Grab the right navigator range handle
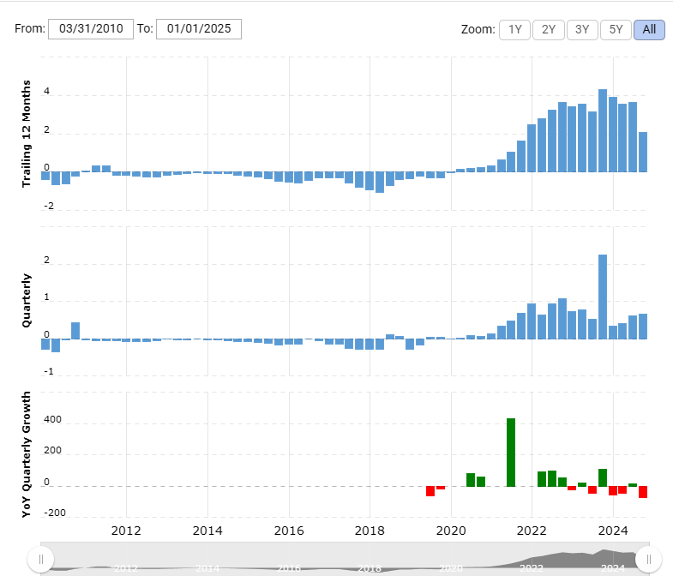This screenshot has height=588, width=673. 648,559
